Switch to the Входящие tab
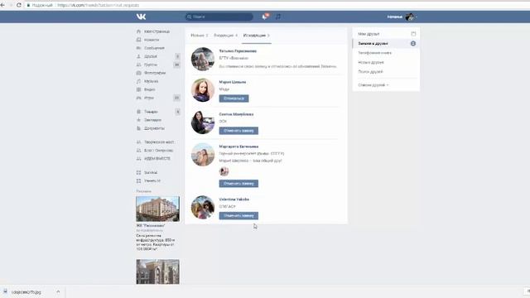530x298 pixels. (225, 36)
